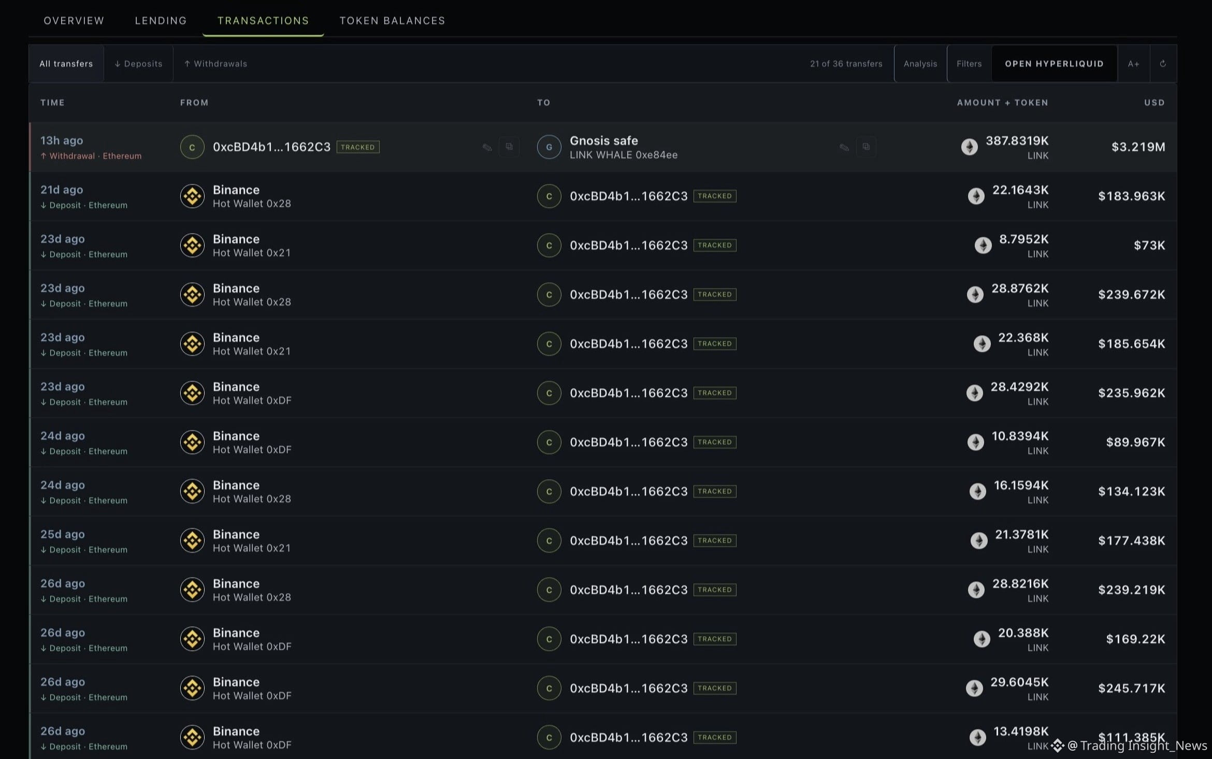This screenshot has width=1212, height=759.
Task: Click Binance logo for the 28.4292K LINK row
Action: [192, 393]
